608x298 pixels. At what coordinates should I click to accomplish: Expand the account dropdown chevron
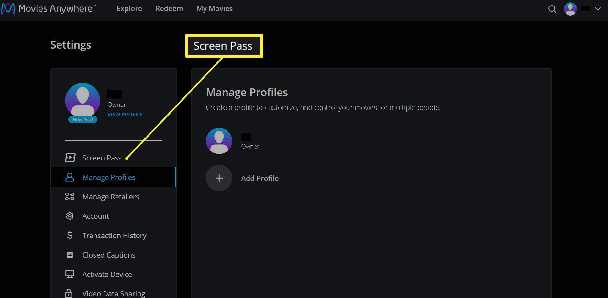click(598, 9)
